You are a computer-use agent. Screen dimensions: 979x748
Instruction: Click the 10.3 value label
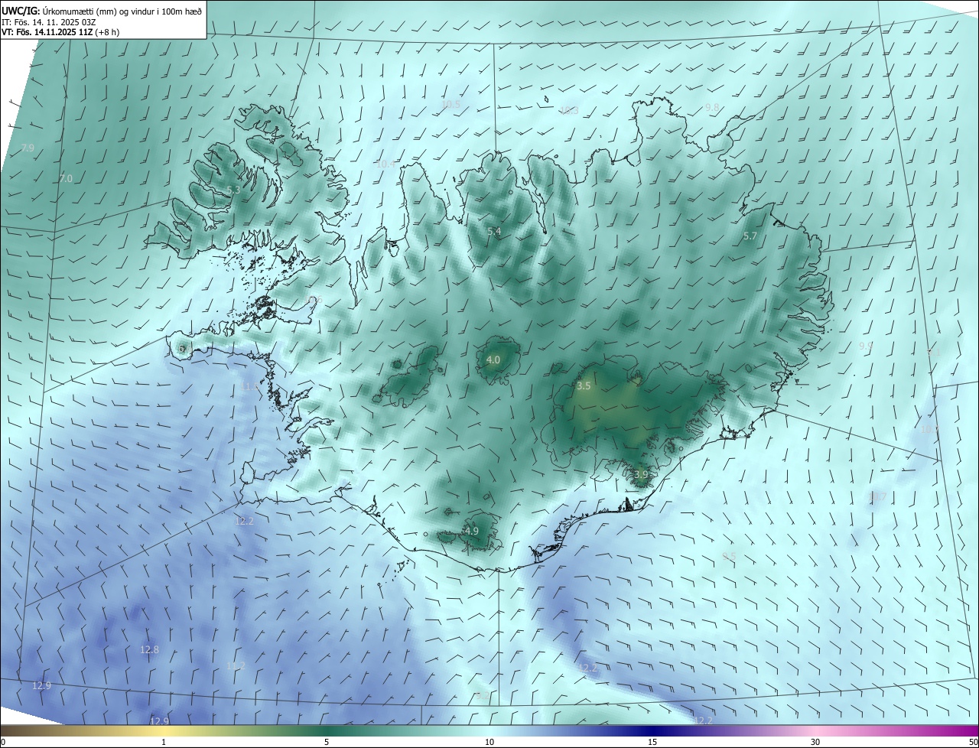pyautogui.click(x=569, y=110)
